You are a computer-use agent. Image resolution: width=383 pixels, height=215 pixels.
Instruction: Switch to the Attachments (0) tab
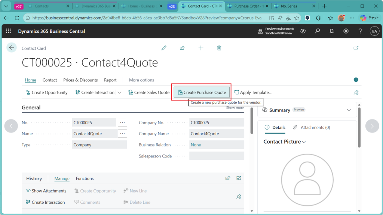312,127
